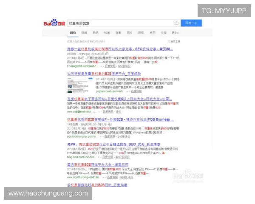255x204 pixels.
Task: Open result 如何寻找高质量高权重的B2B信息平台_百度经验
Action: tap(104, 74)
